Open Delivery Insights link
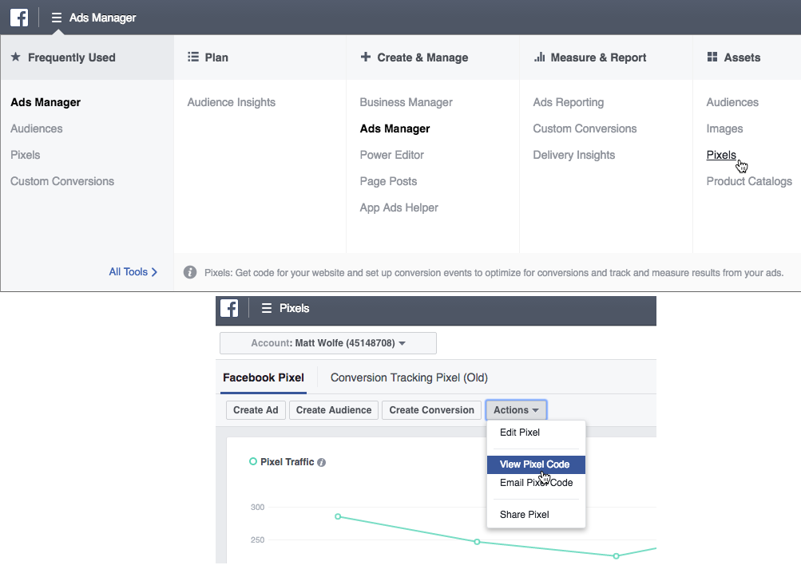The image size is (801, 573). click(x=573, y=155)
